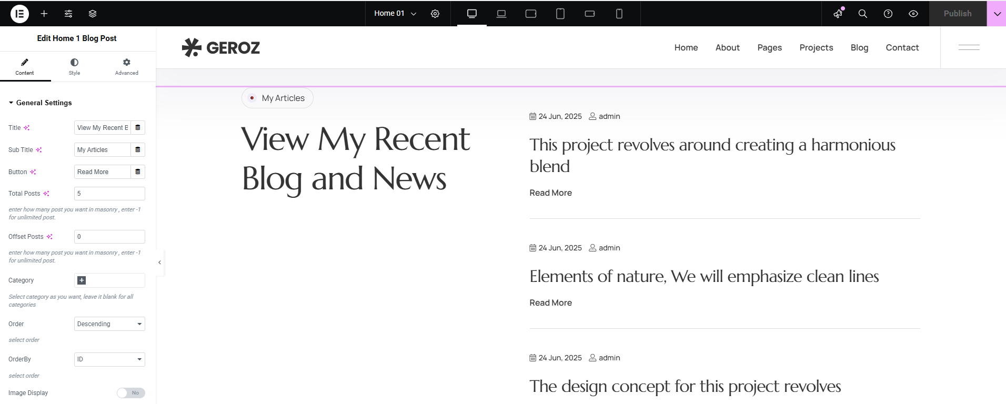Screen dimensions: 1006x404
Task: Switch to the Style tab
Action: (x=74, y=67)
